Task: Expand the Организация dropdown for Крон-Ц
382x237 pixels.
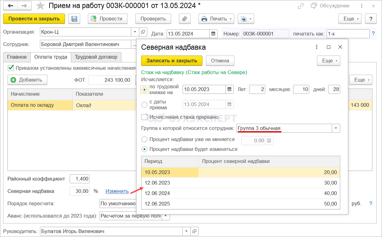Action: [x=135, y=32]
